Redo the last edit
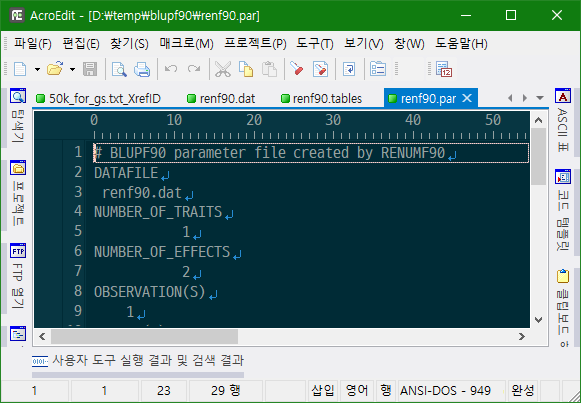The width and height of the screenshot is (581, 403). click(194, 69)
